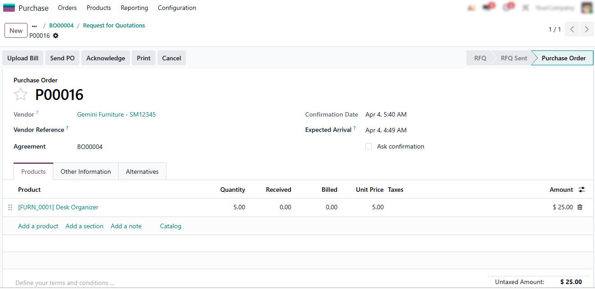
Task: Delete the Desk Organizer line with trash icon
Action: click(580, 207)
